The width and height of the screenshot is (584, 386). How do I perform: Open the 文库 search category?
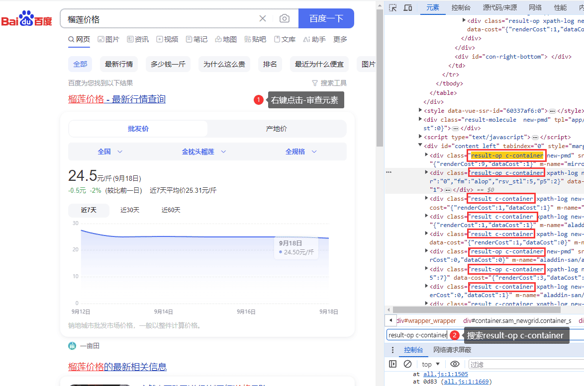285,39
